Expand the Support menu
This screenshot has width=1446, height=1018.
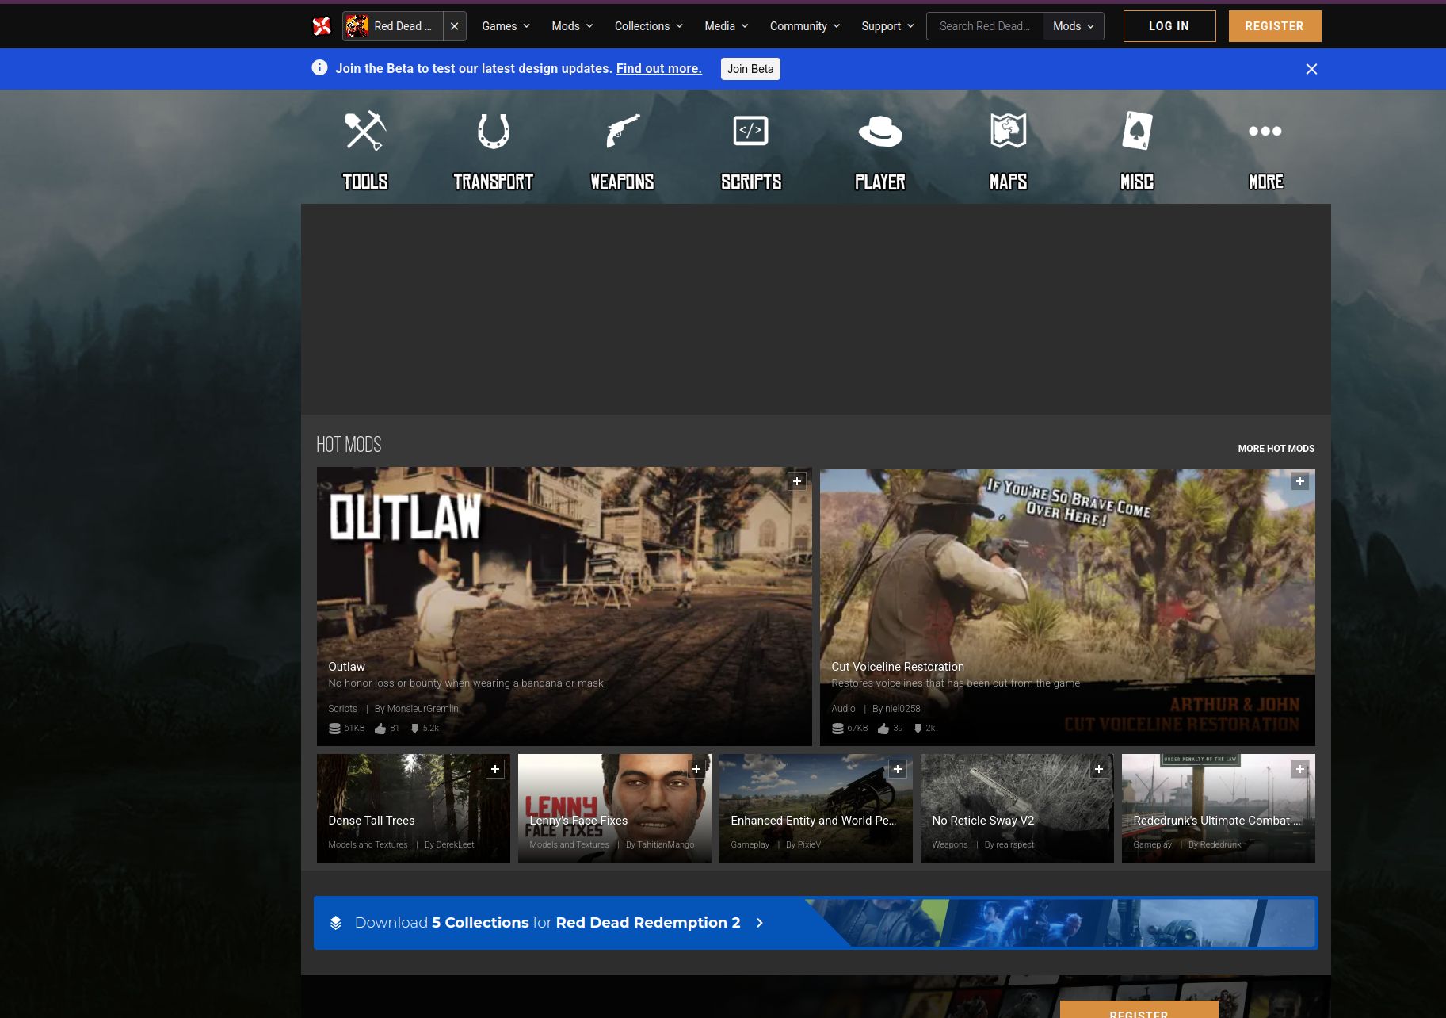887,26
